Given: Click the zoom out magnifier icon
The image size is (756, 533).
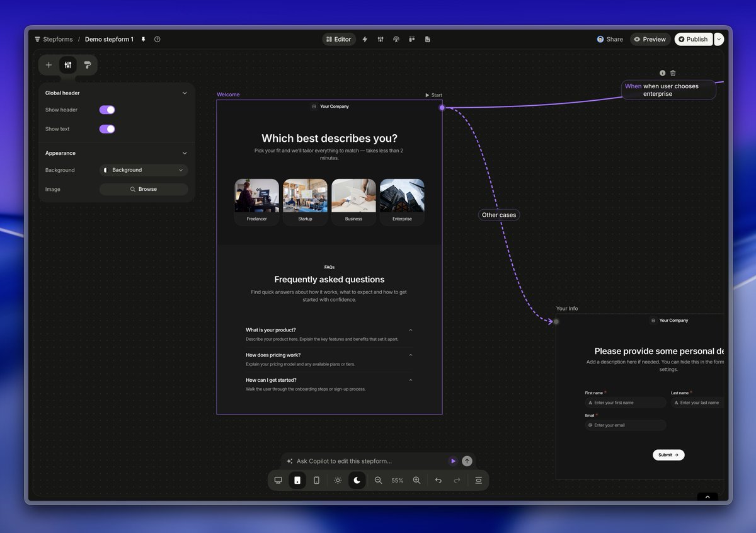Looking at the screenshot, I should (x=378, y=480).
